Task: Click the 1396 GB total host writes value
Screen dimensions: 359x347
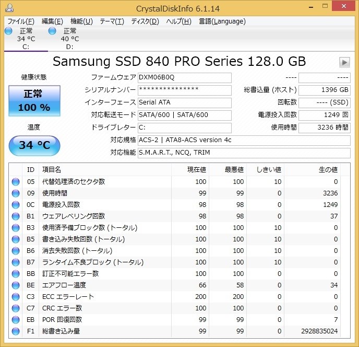Action: (325, 90)
